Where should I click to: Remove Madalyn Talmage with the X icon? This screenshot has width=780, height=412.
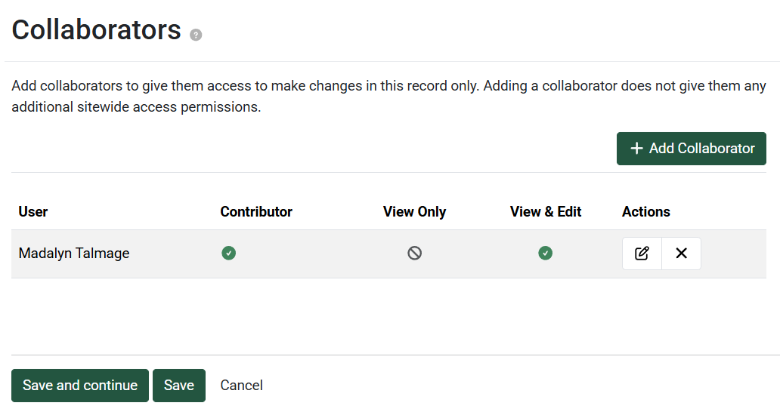coord(681,254)
